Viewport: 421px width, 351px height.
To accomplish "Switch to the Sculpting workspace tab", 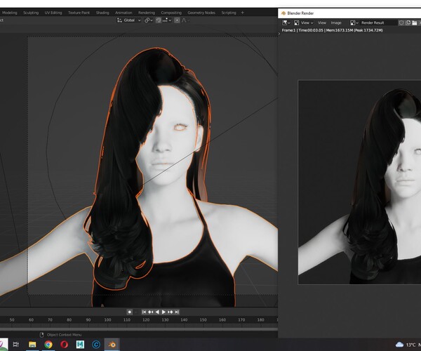I will point(31,13).
